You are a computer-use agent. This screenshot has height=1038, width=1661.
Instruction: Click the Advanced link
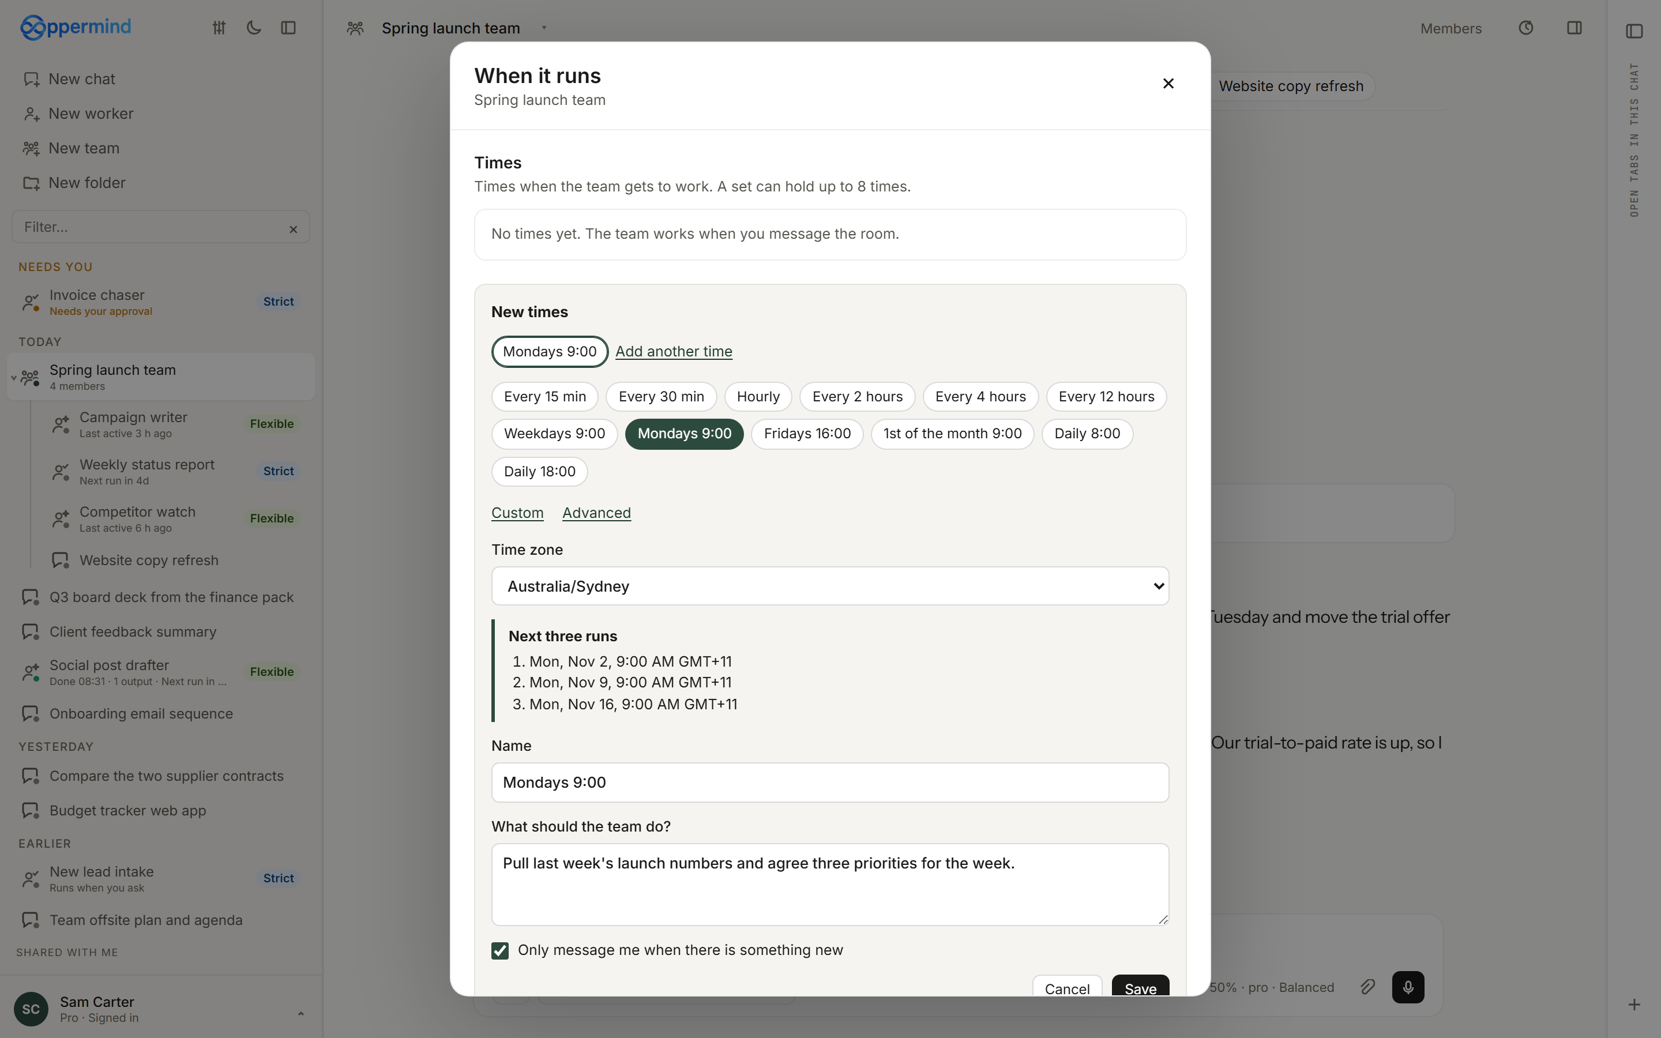(596, 513)
